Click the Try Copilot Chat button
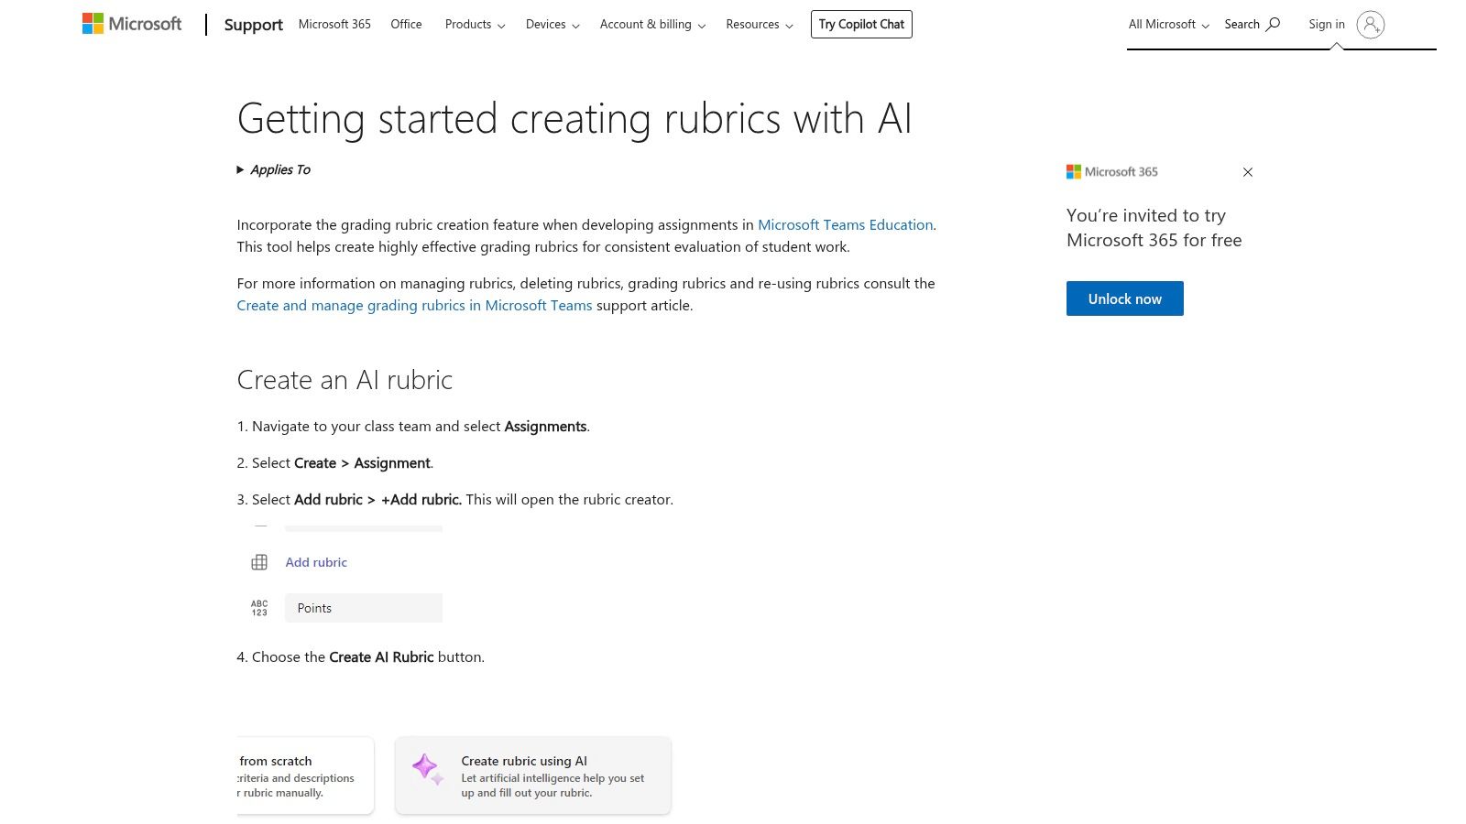Image resolution: width=1466 pixels, height=824 pixels. coord(860,24)
